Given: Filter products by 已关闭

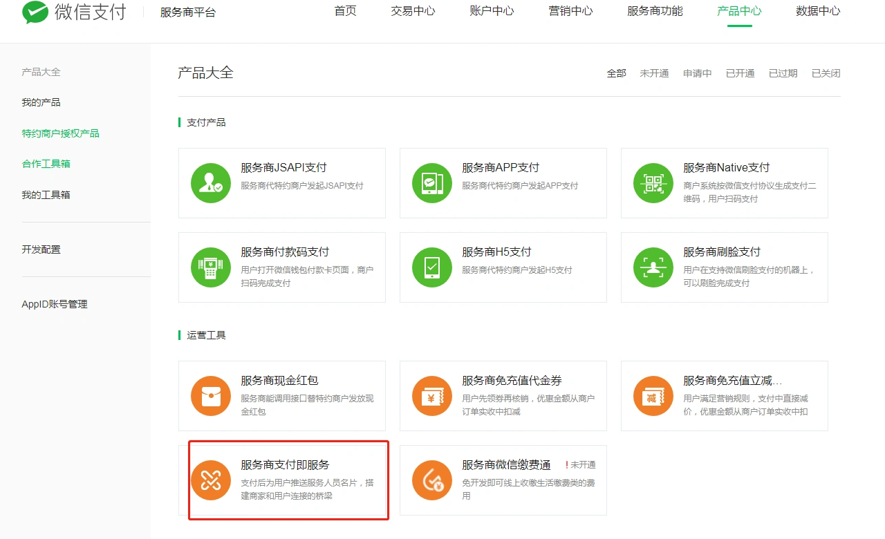Looking at the screenshot, I should [x=826, y=73].
